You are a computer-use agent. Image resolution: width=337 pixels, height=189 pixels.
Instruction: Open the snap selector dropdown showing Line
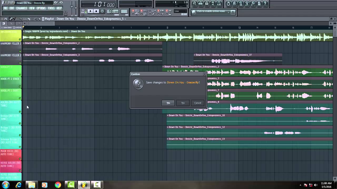pyautogui.click(x=180, y=11)
